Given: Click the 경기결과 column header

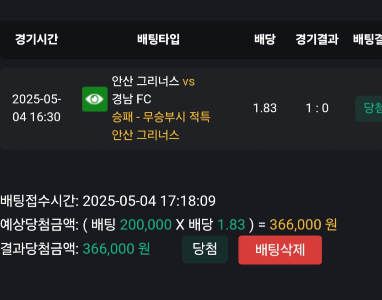Looking at the screenshot, I should point(317,39).
